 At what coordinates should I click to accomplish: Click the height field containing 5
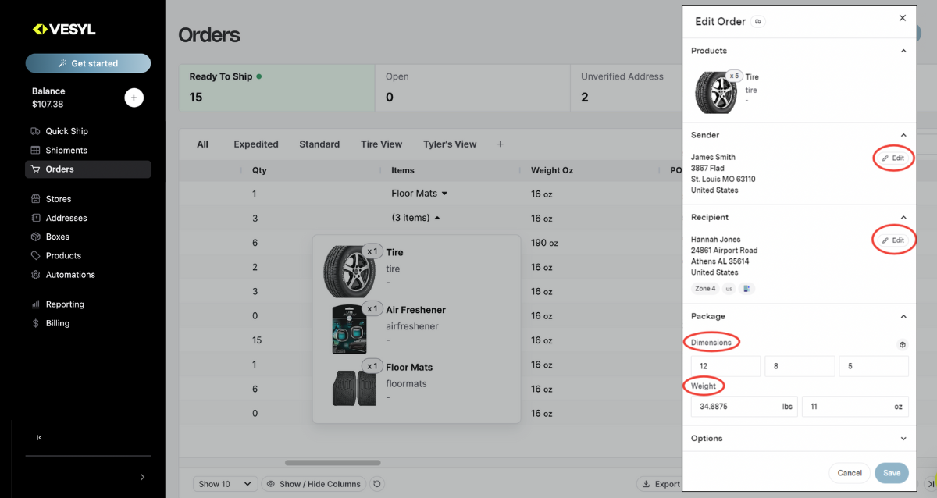pyautogui.click(x=874, y=366)
